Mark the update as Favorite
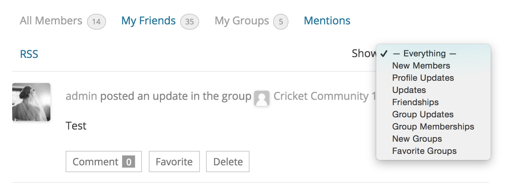This screenshot has height=192, width=509. pos(174,162)
